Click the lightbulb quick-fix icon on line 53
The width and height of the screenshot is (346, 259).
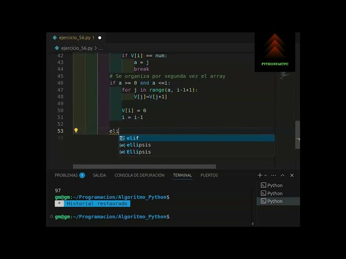[76, 131]
